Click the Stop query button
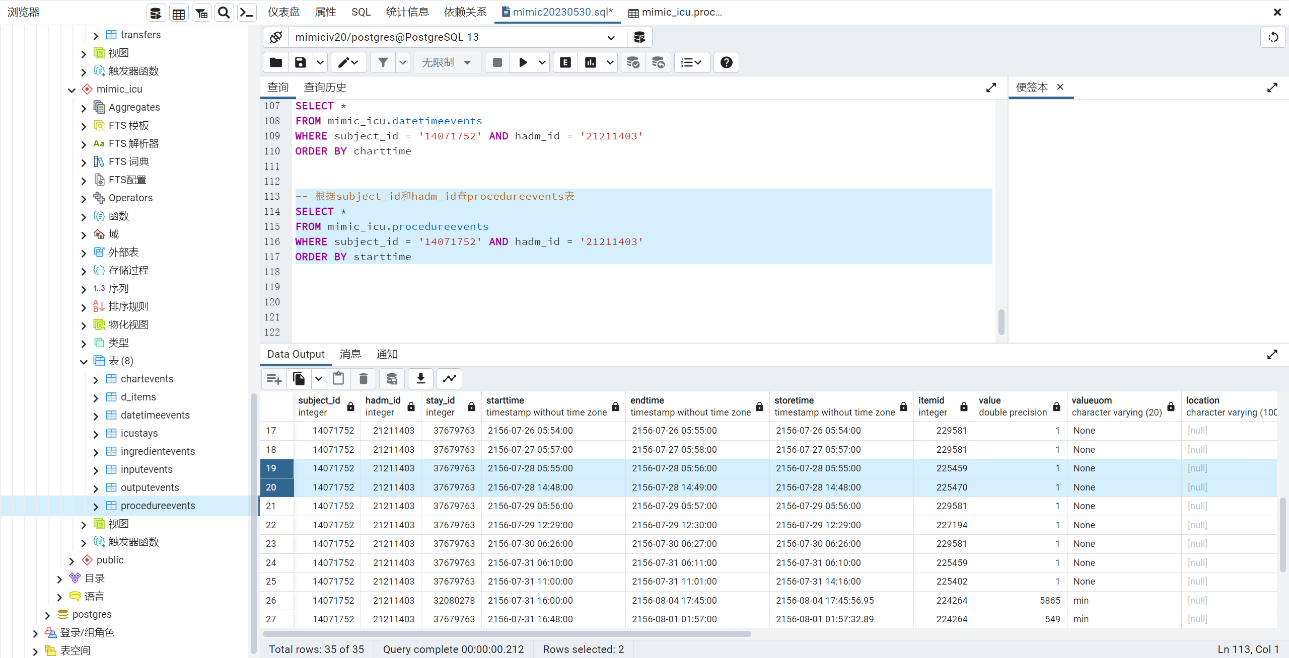Viewport: 1289px width, 658px height. click(497, 62)
